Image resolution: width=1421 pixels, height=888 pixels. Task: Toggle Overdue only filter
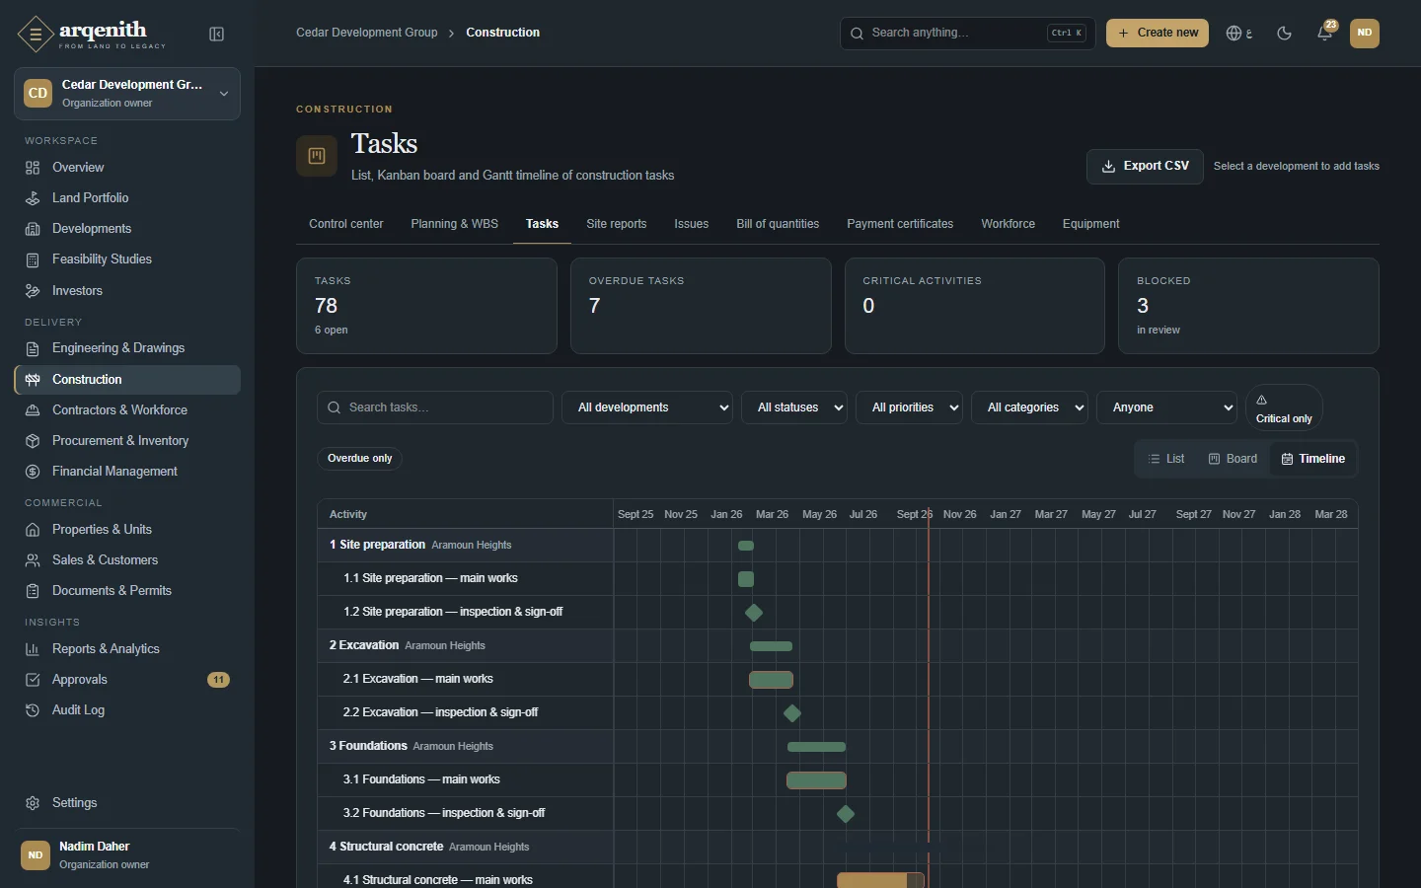pos(360,458)
